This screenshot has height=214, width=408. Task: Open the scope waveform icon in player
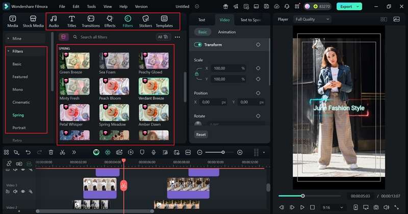click(397, 19)
